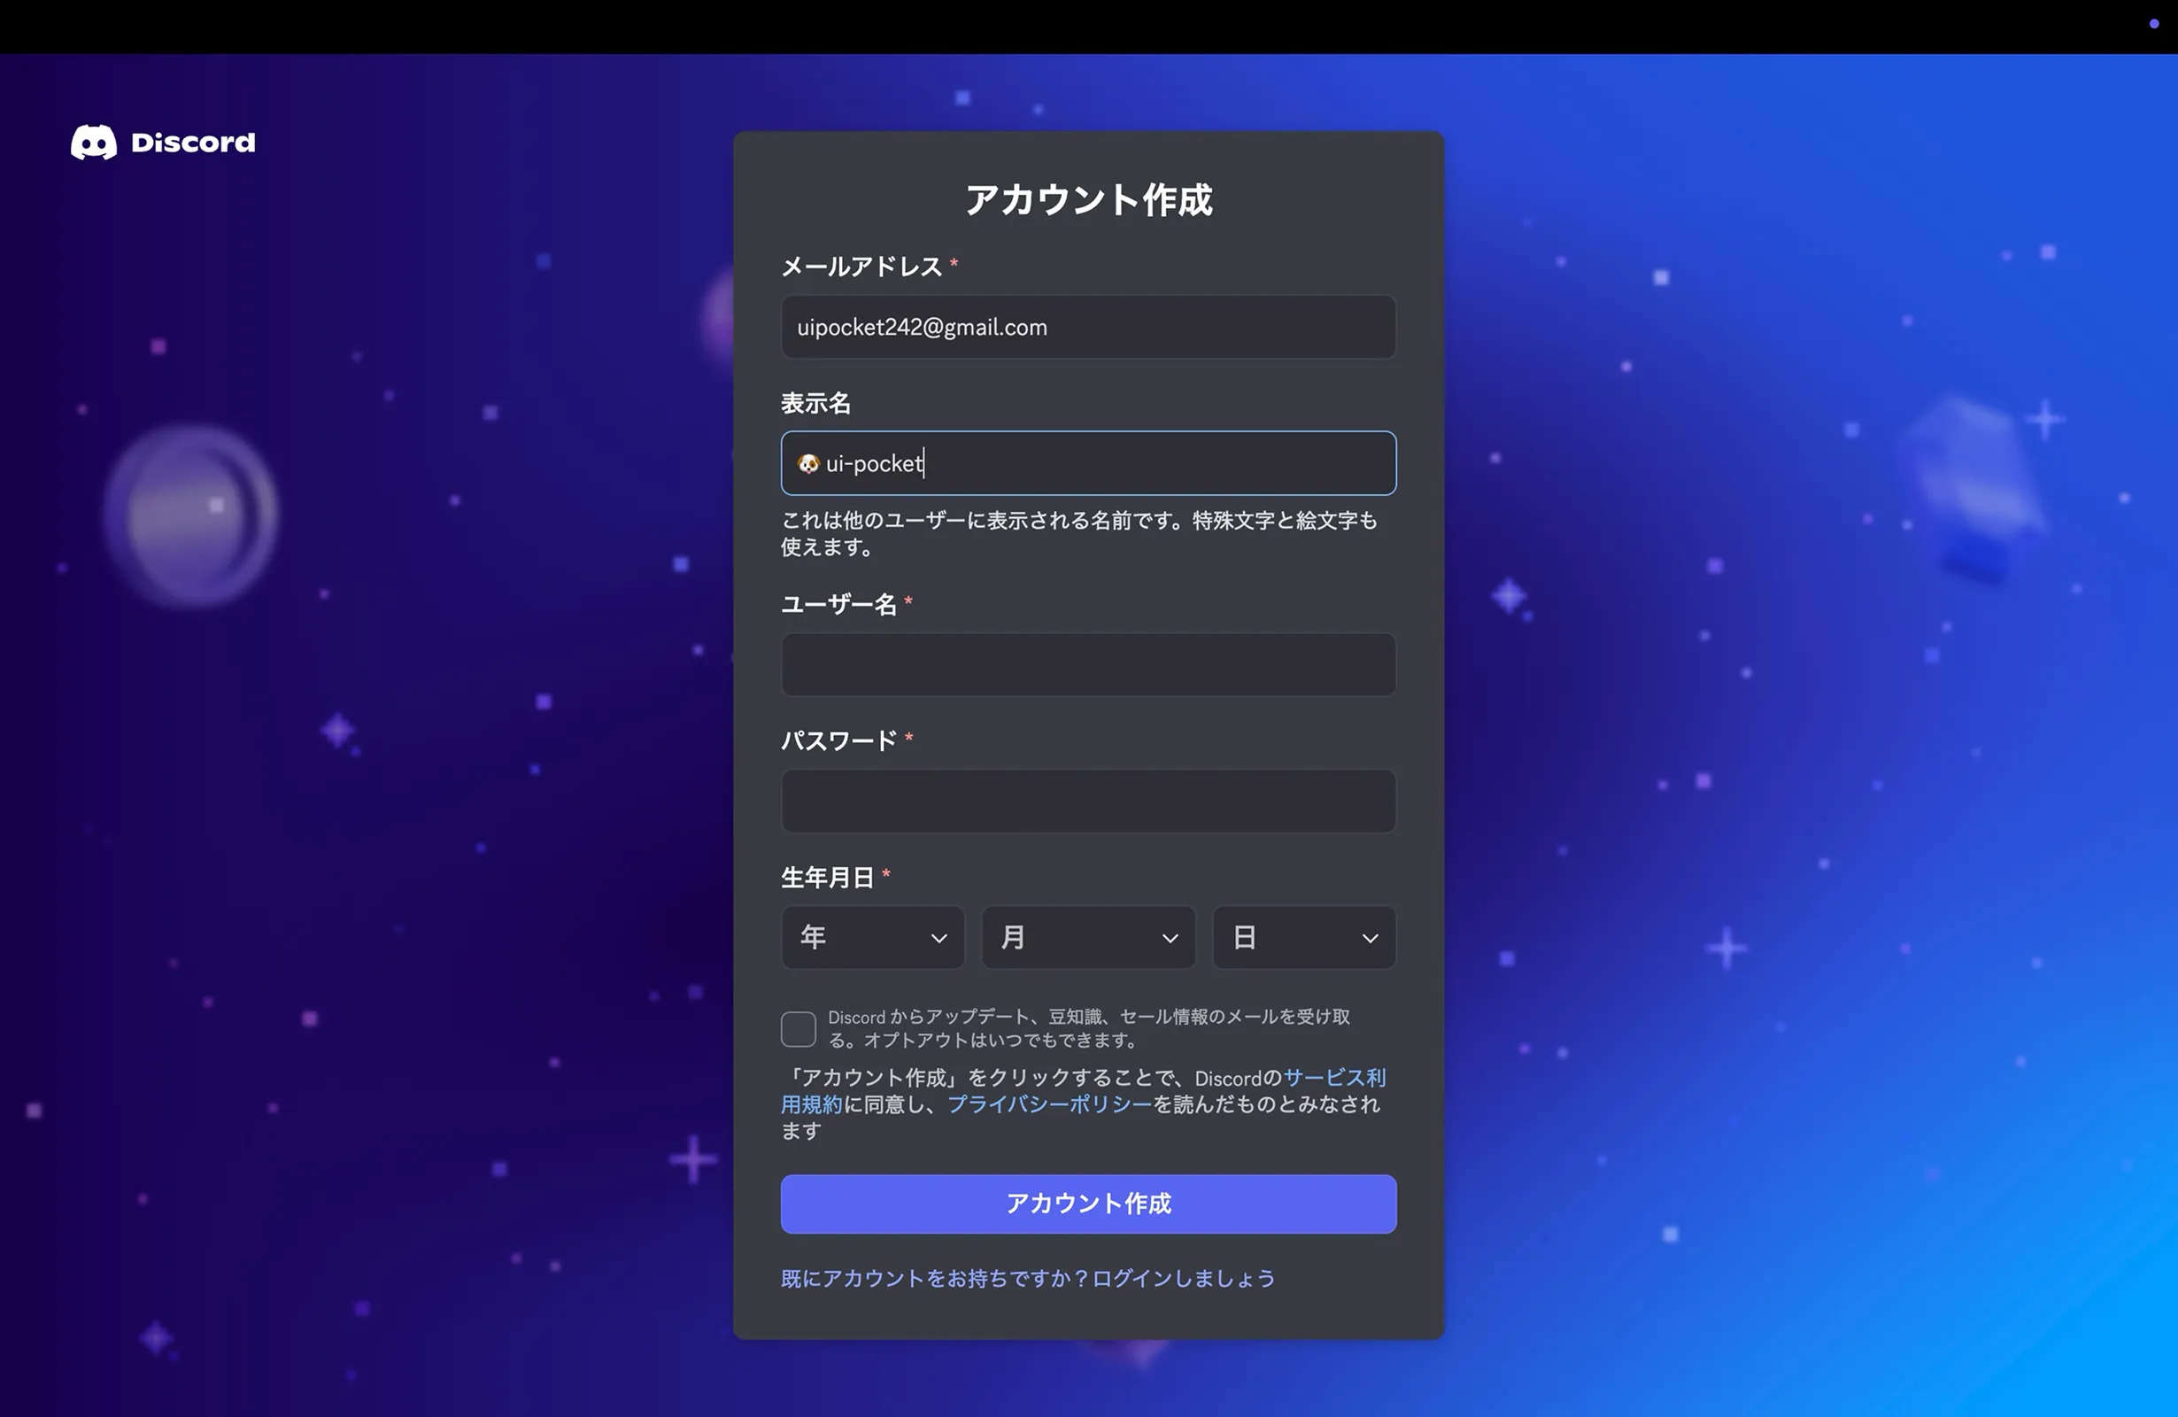Viewport: 2178px width, 1417px height.
Task: Click the アカウント作成 heading
Action: pyautogui.click(x=1088, y=199)
